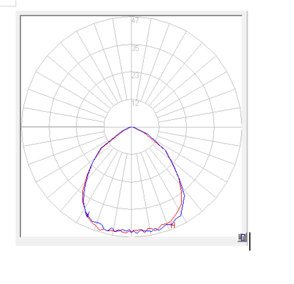The image size is (294, 284).
Task: Click the layout options icon beside the chart
Action: point(242,237)
